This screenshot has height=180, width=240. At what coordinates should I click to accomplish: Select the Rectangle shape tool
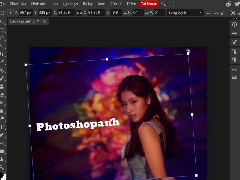pos(2,151)
